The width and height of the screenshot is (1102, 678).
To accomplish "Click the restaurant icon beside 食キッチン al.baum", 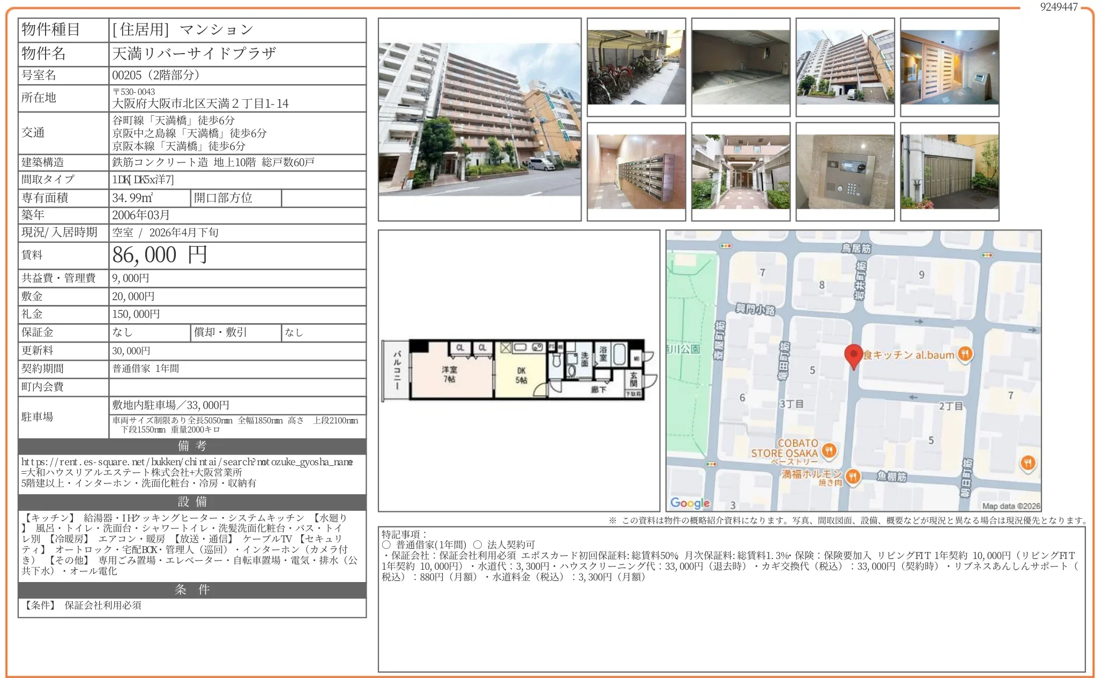I will [x=965, y=354].
